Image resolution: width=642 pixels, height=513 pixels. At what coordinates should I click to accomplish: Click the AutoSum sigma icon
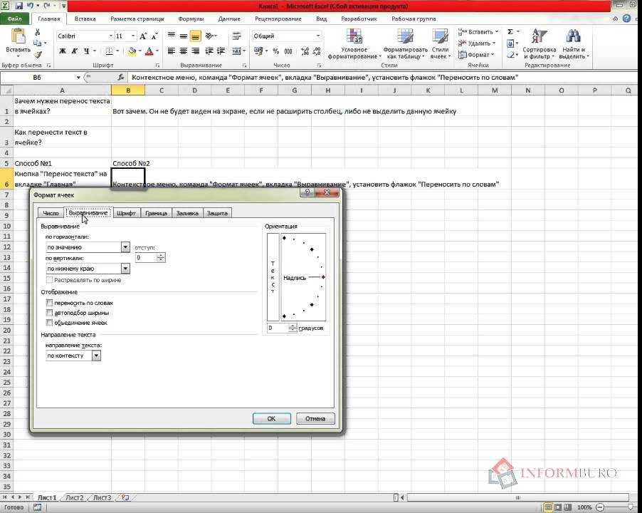click(510, 32)
